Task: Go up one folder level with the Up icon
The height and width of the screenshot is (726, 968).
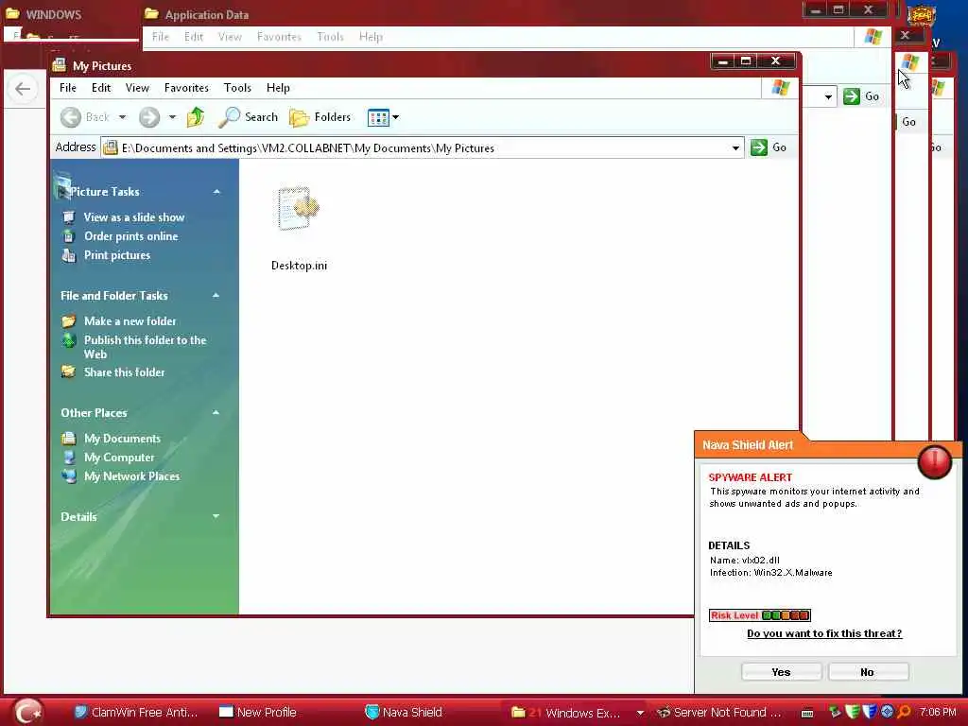Action: (x=197, y=116)
